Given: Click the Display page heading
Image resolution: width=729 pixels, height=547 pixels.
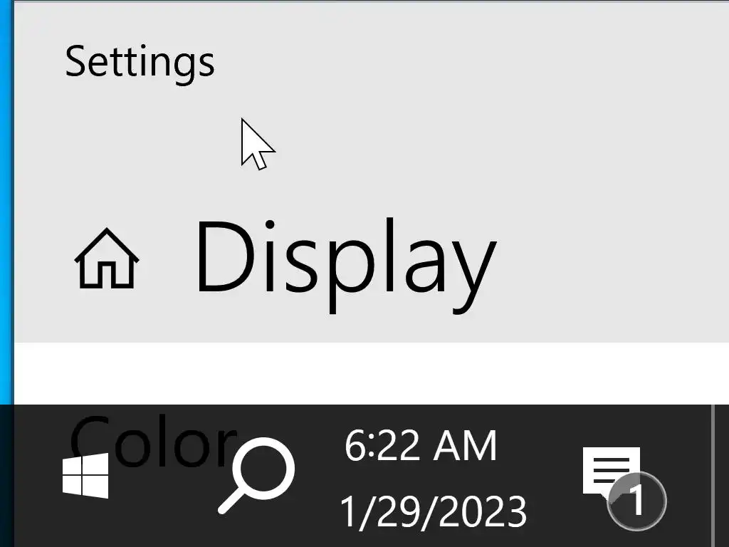Looking at the screenshot, I should tap(346, 264).
